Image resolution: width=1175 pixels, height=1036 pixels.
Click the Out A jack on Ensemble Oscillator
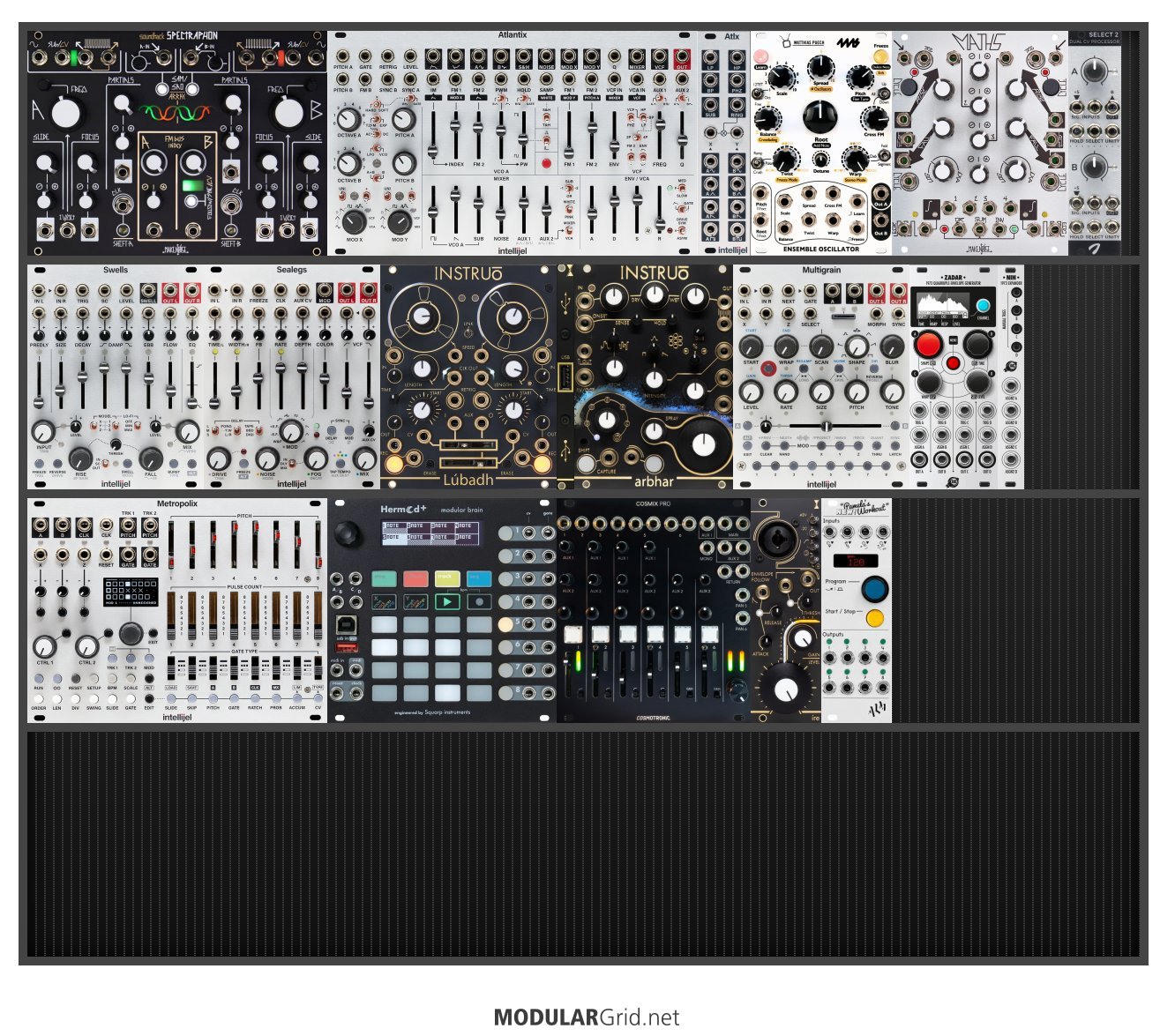(879, 195)
